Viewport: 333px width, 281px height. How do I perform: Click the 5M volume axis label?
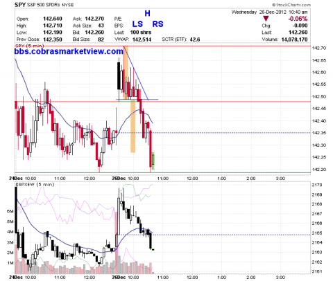tap(10, 221)
